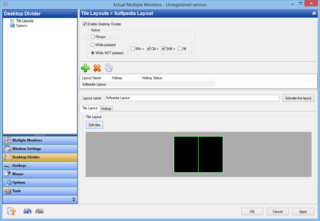
Task: Expand the sidebar configure chevron
Action: (x=74, y=199)
